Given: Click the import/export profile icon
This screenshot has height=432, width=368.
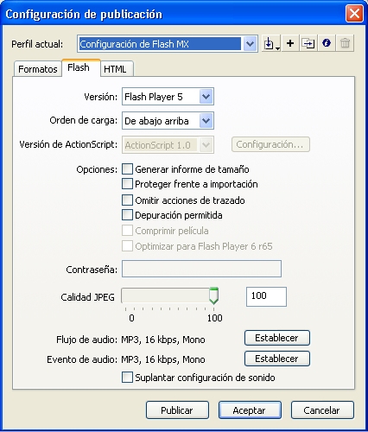Looking at the screenshot, I should pos(271,43).
